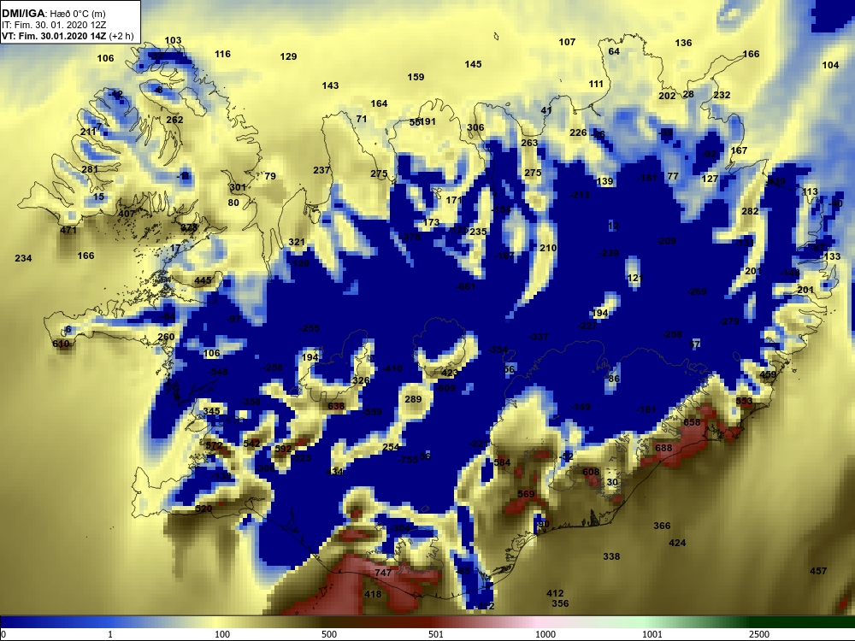Viewport: 855px width, 641px height.
Task: Click the 2500 label on the color scale
Action: [x=759, y=634]
